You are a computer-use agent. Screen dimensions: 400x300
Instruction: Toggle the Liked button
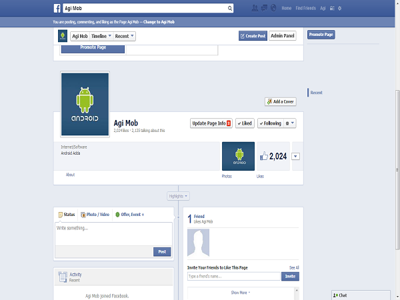point(245,123)
